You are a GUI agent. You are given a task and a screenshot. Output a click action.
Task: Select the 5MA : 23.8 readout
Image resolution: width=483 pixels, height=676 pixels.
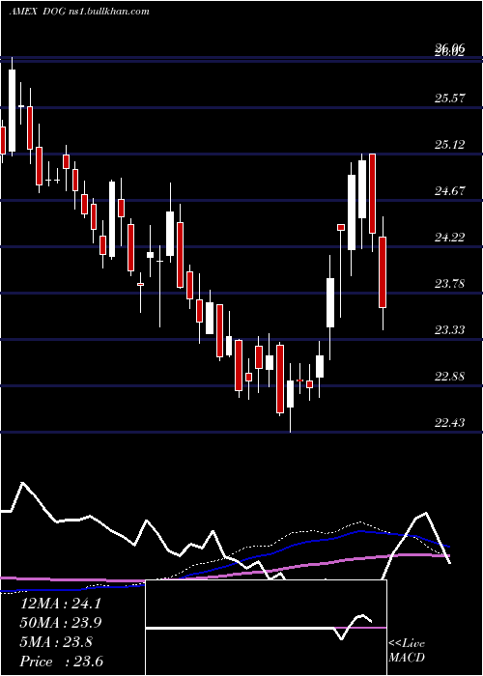tap(56, 642)
